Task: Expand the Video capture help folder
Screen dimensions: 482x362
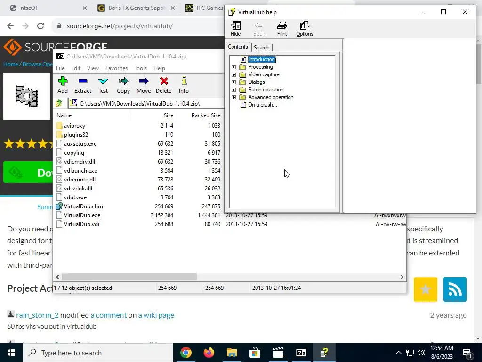Action: pos(233,74)
